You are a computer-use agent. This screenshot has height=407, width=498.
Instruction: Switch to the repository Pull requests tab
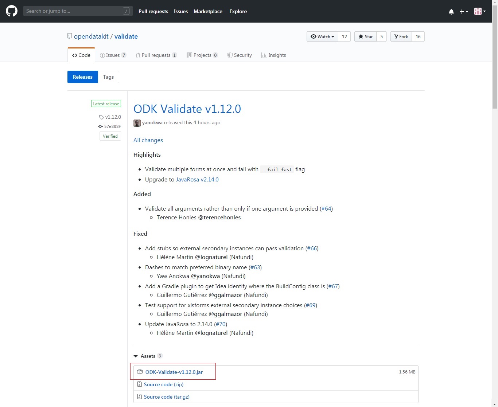156,55
